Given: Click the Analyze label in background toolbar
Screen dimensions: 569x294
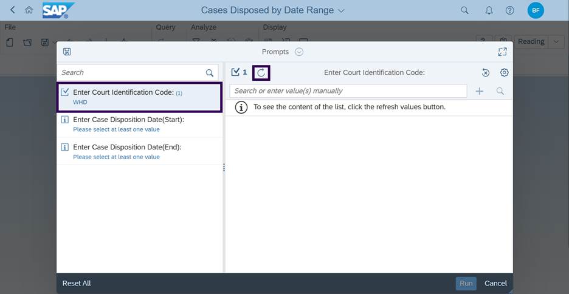Looking at the screenshot, I should [x=204, y=27].
